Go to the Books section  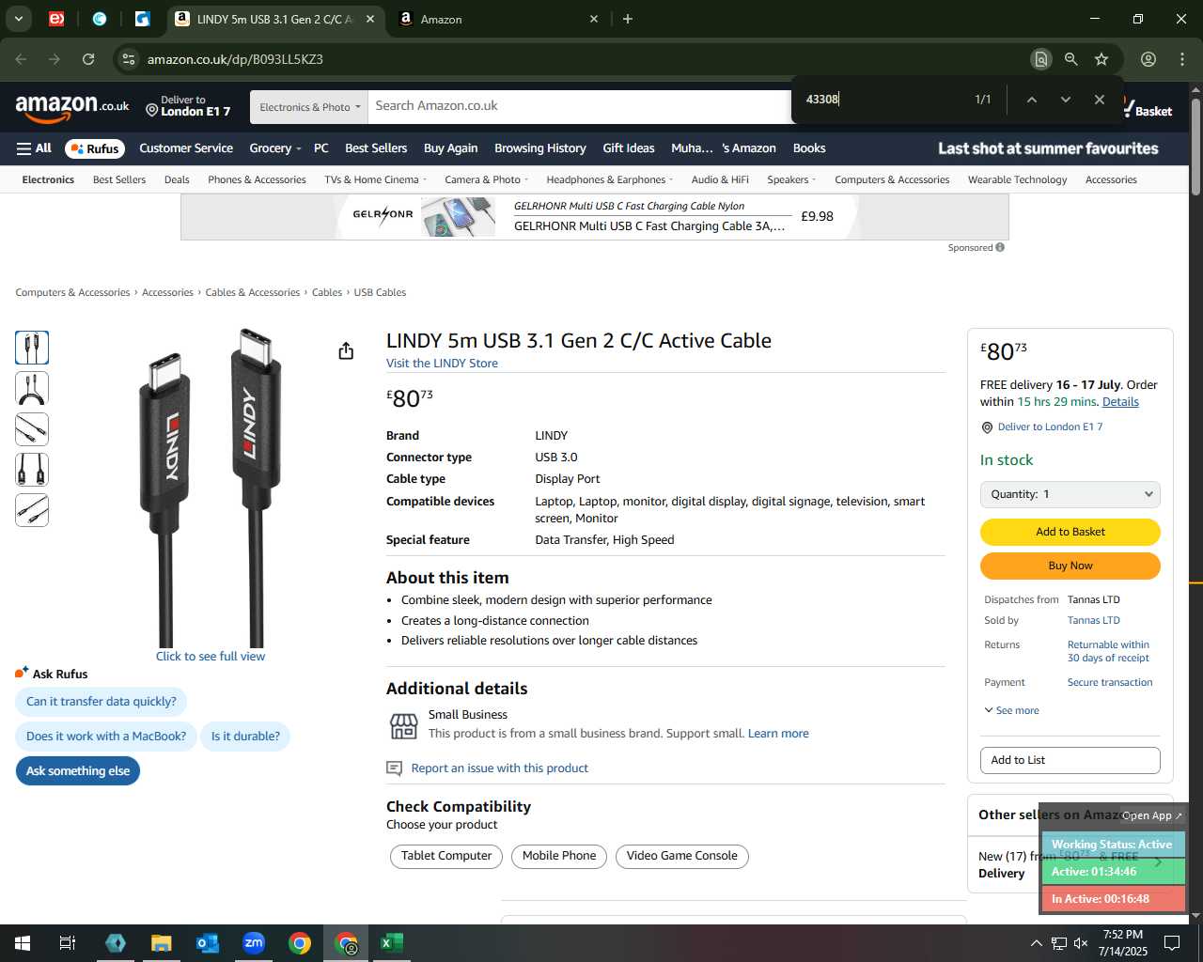[x=809, y=148]
